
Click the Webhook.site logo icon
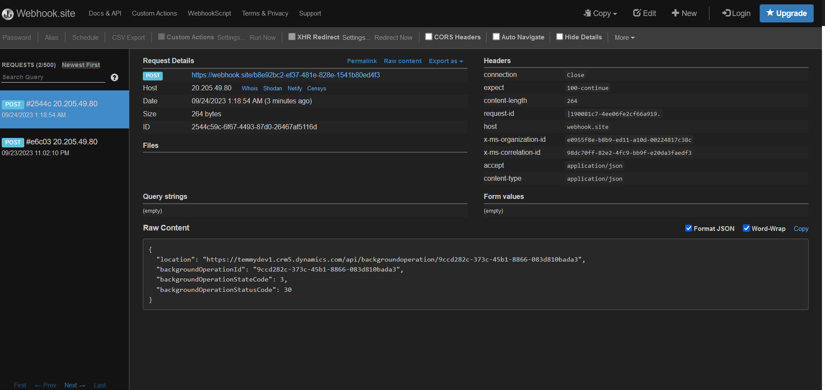point(8,14)
